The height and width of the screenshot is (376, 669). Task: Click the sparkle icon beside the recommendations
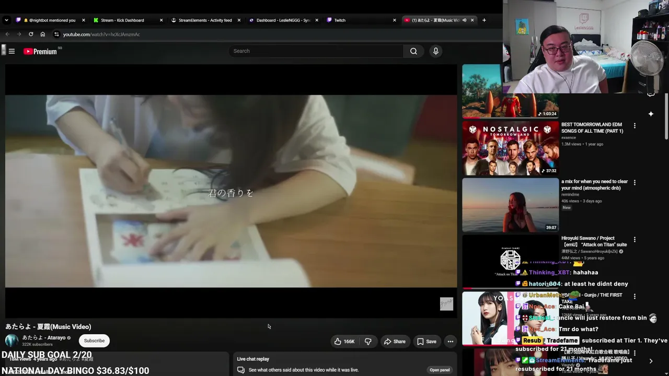pos(651,114)
